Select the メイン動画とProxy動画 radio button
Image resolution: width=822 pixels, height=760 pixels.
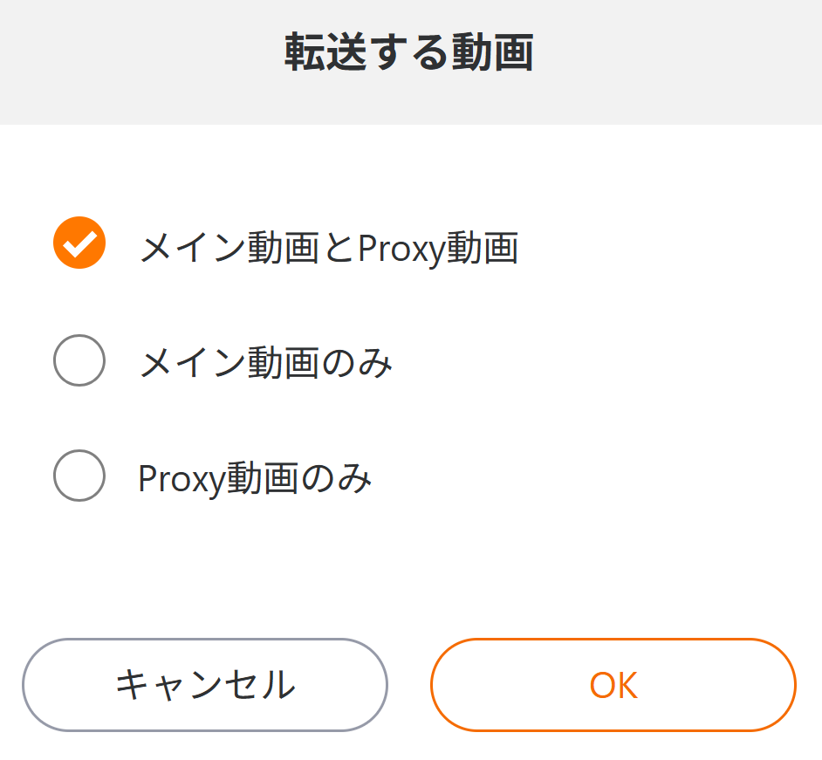coord(79,243)
